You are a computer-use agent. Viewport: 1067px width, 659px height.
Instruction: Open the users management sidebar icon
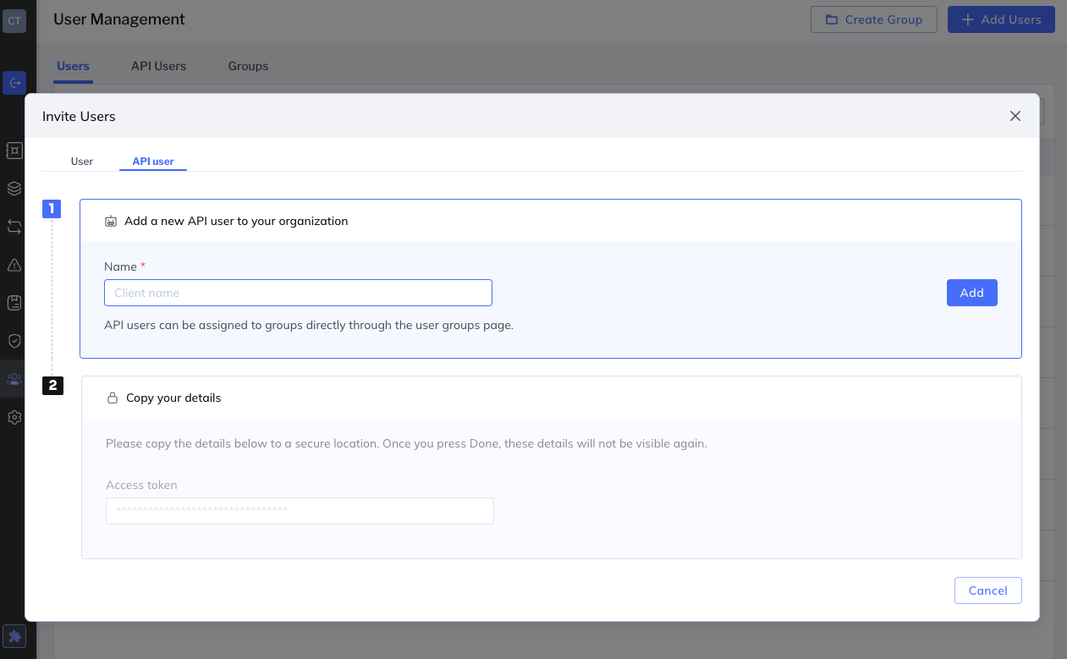point(14,379)
